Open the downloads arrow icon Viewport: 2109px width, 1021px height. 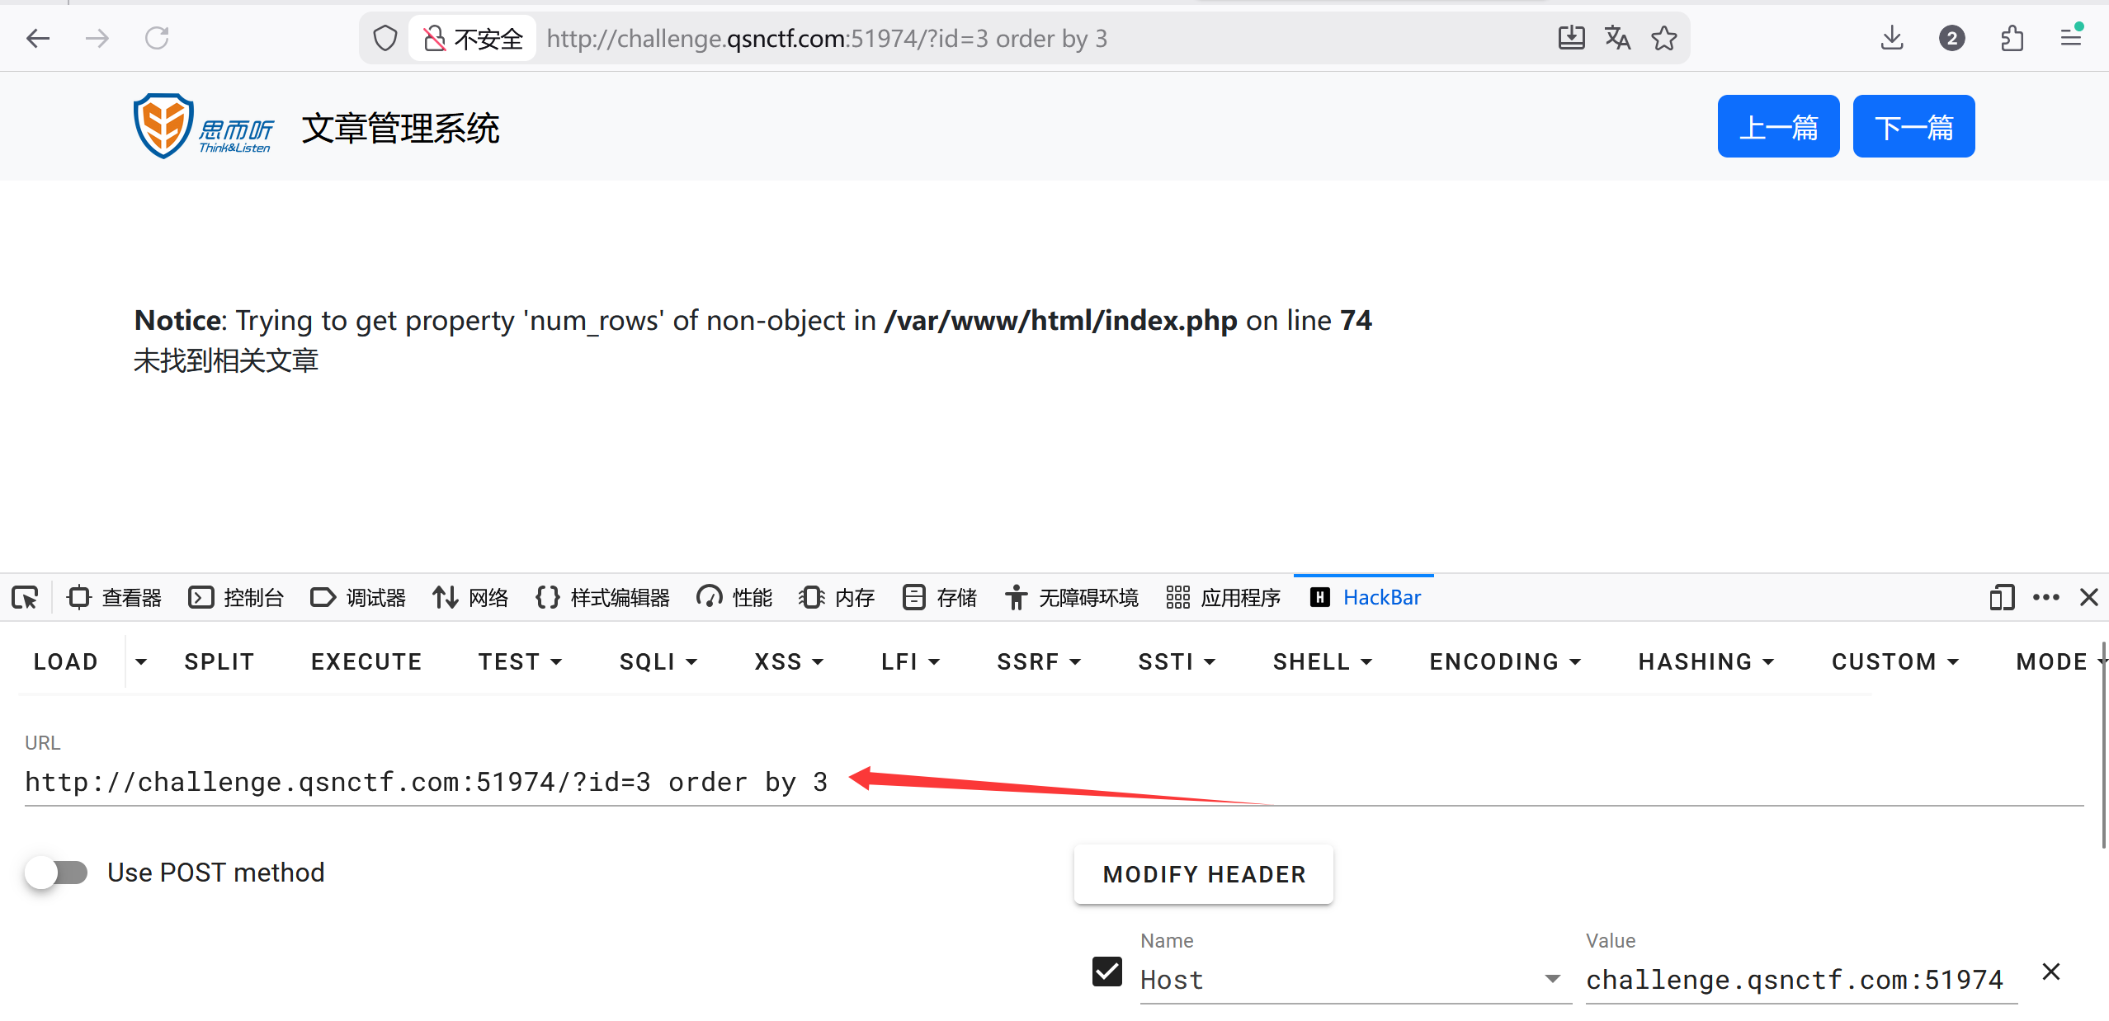coord(1892,38)
